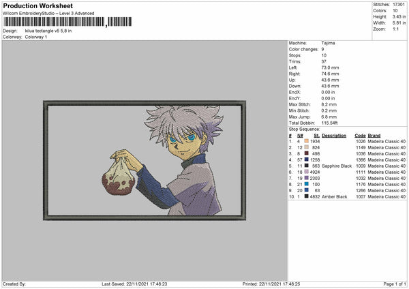Click the orange swatch for code 1026

tap(307, 141)
